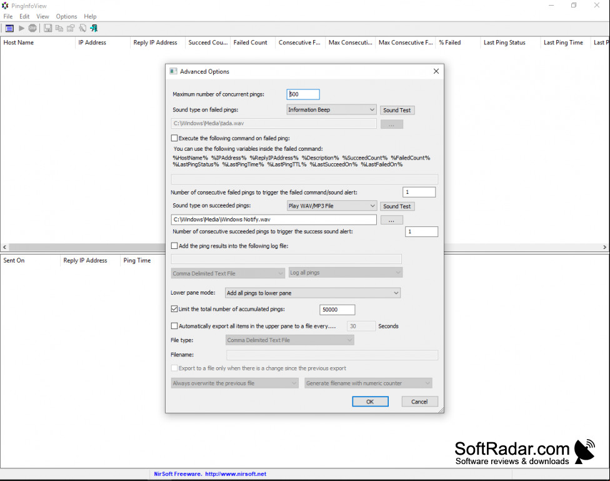Click the upper pane scroll right arrow
Image resolution: width=610 pixels, height=481 pixels.
(604, 247)
